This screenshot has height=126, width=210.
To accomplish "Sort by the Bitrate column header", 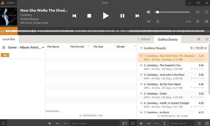I will coord(121,47).
